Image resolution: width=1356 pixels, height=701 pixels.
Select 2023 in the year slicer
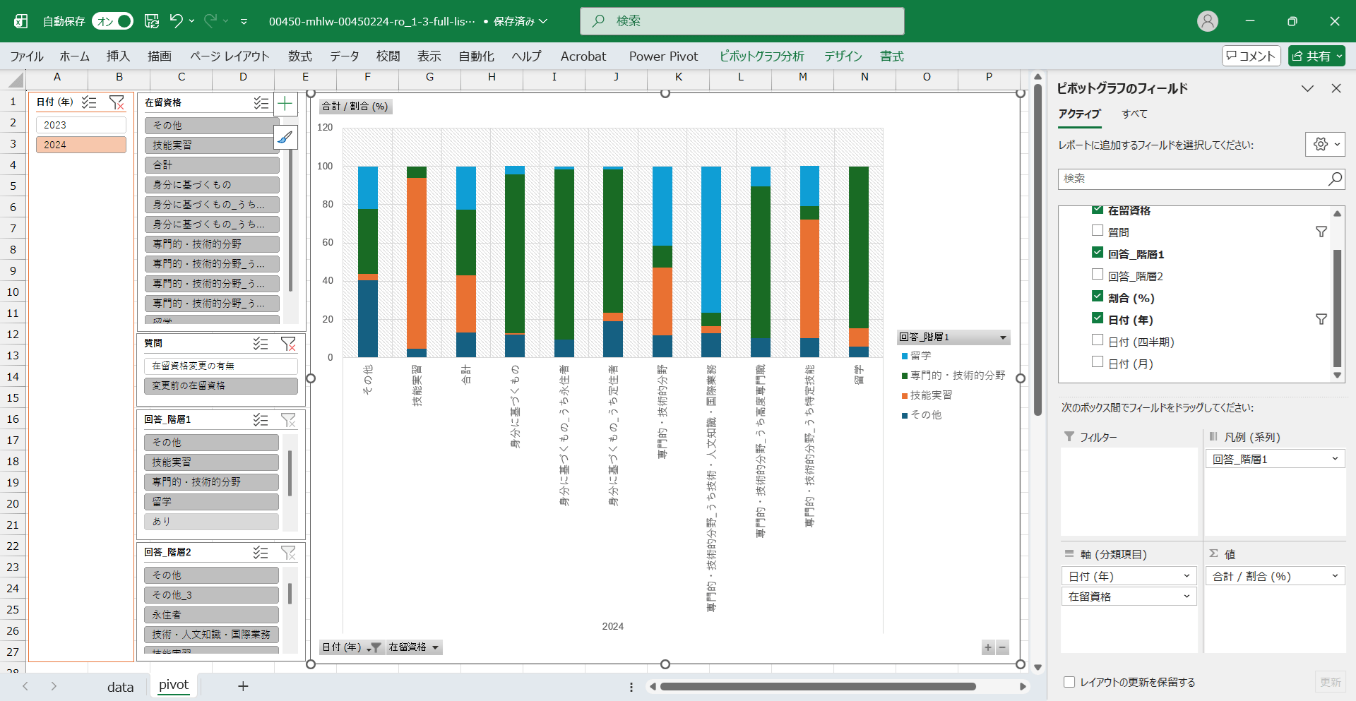81,125
